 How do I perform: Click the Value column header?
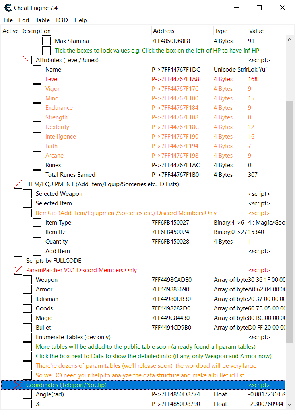[270, 31]
